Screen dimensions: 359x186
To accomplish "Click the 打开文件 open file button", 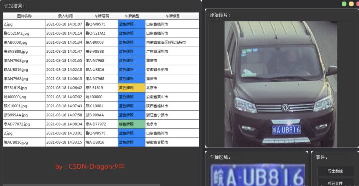I will click(335, 183).
